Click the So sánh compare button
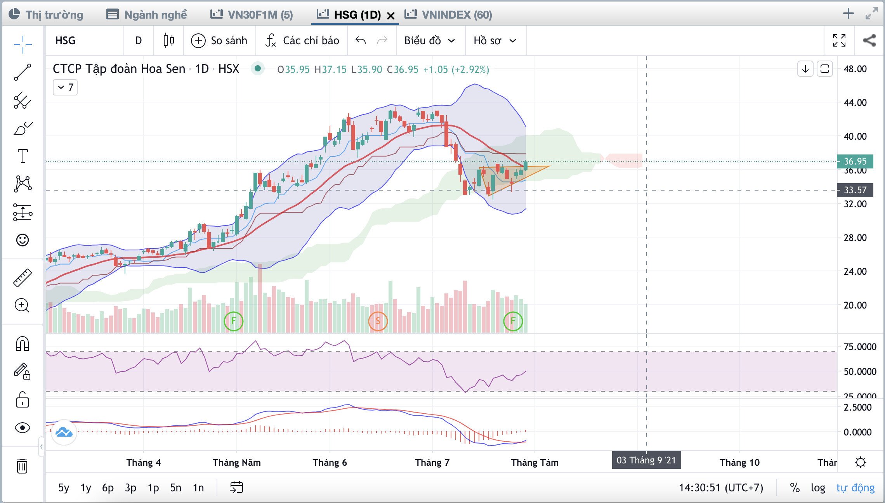 (219, 40)
